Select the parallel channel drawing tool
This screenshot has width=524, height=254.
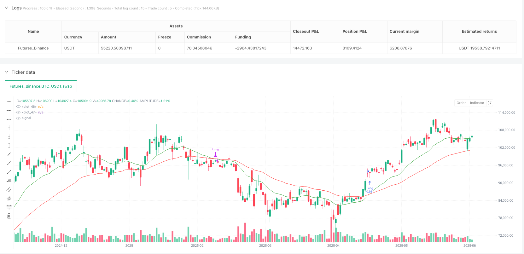[9, 189]
